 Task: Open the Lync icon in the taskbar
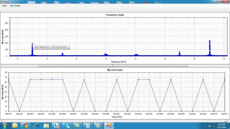(57, 125)
